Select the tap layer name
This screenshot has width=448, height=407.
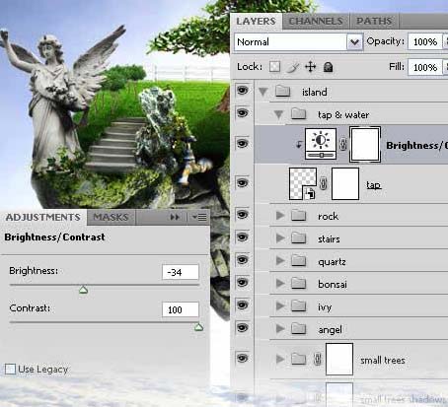(x=374, y=185)
